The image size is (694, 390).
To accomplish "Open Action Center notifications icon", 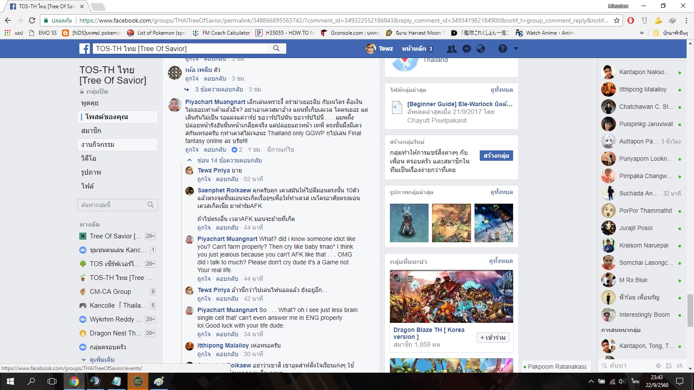I will (680, 381).
